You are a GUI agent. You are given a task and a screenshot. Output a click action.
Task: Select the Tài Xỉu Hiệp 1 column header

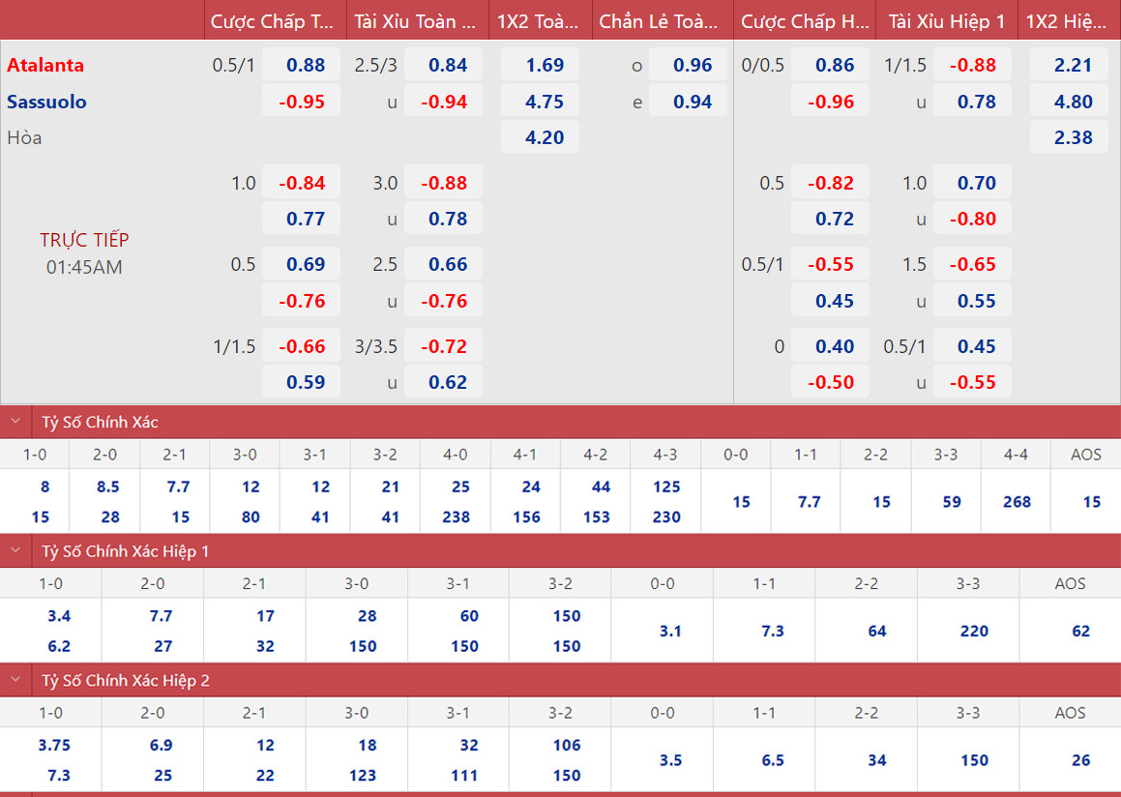tap(946, 21)
